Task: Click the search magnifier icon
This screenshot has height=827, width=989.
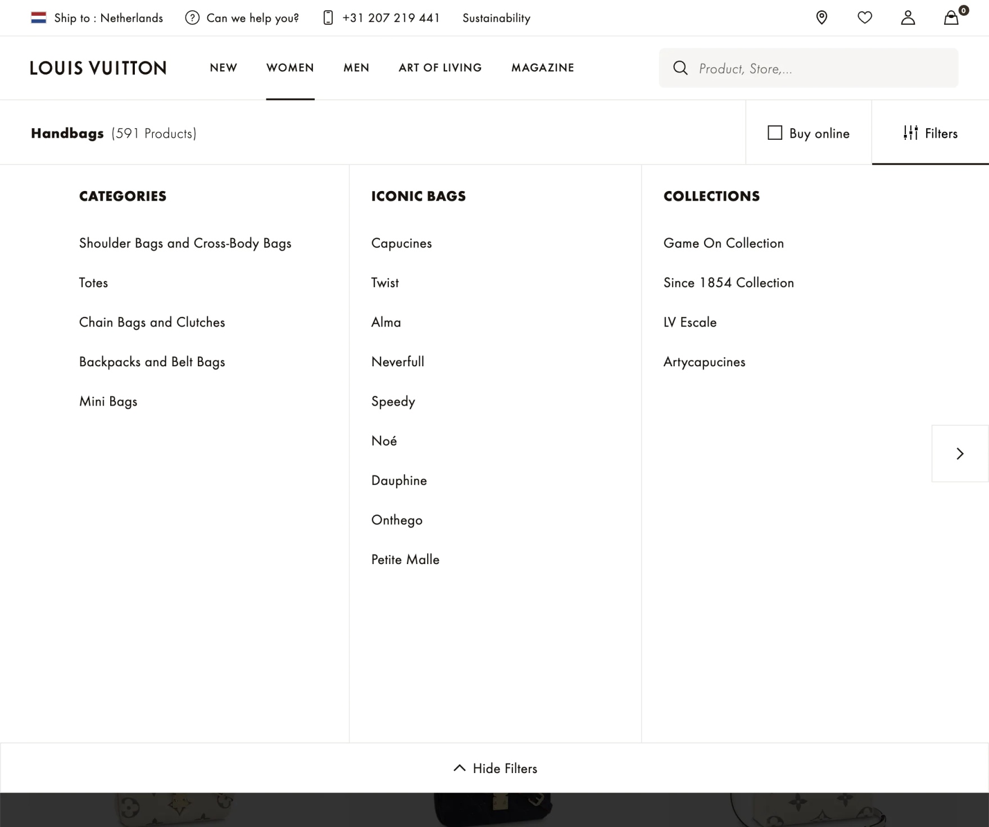Action: (x=680, y=68)
